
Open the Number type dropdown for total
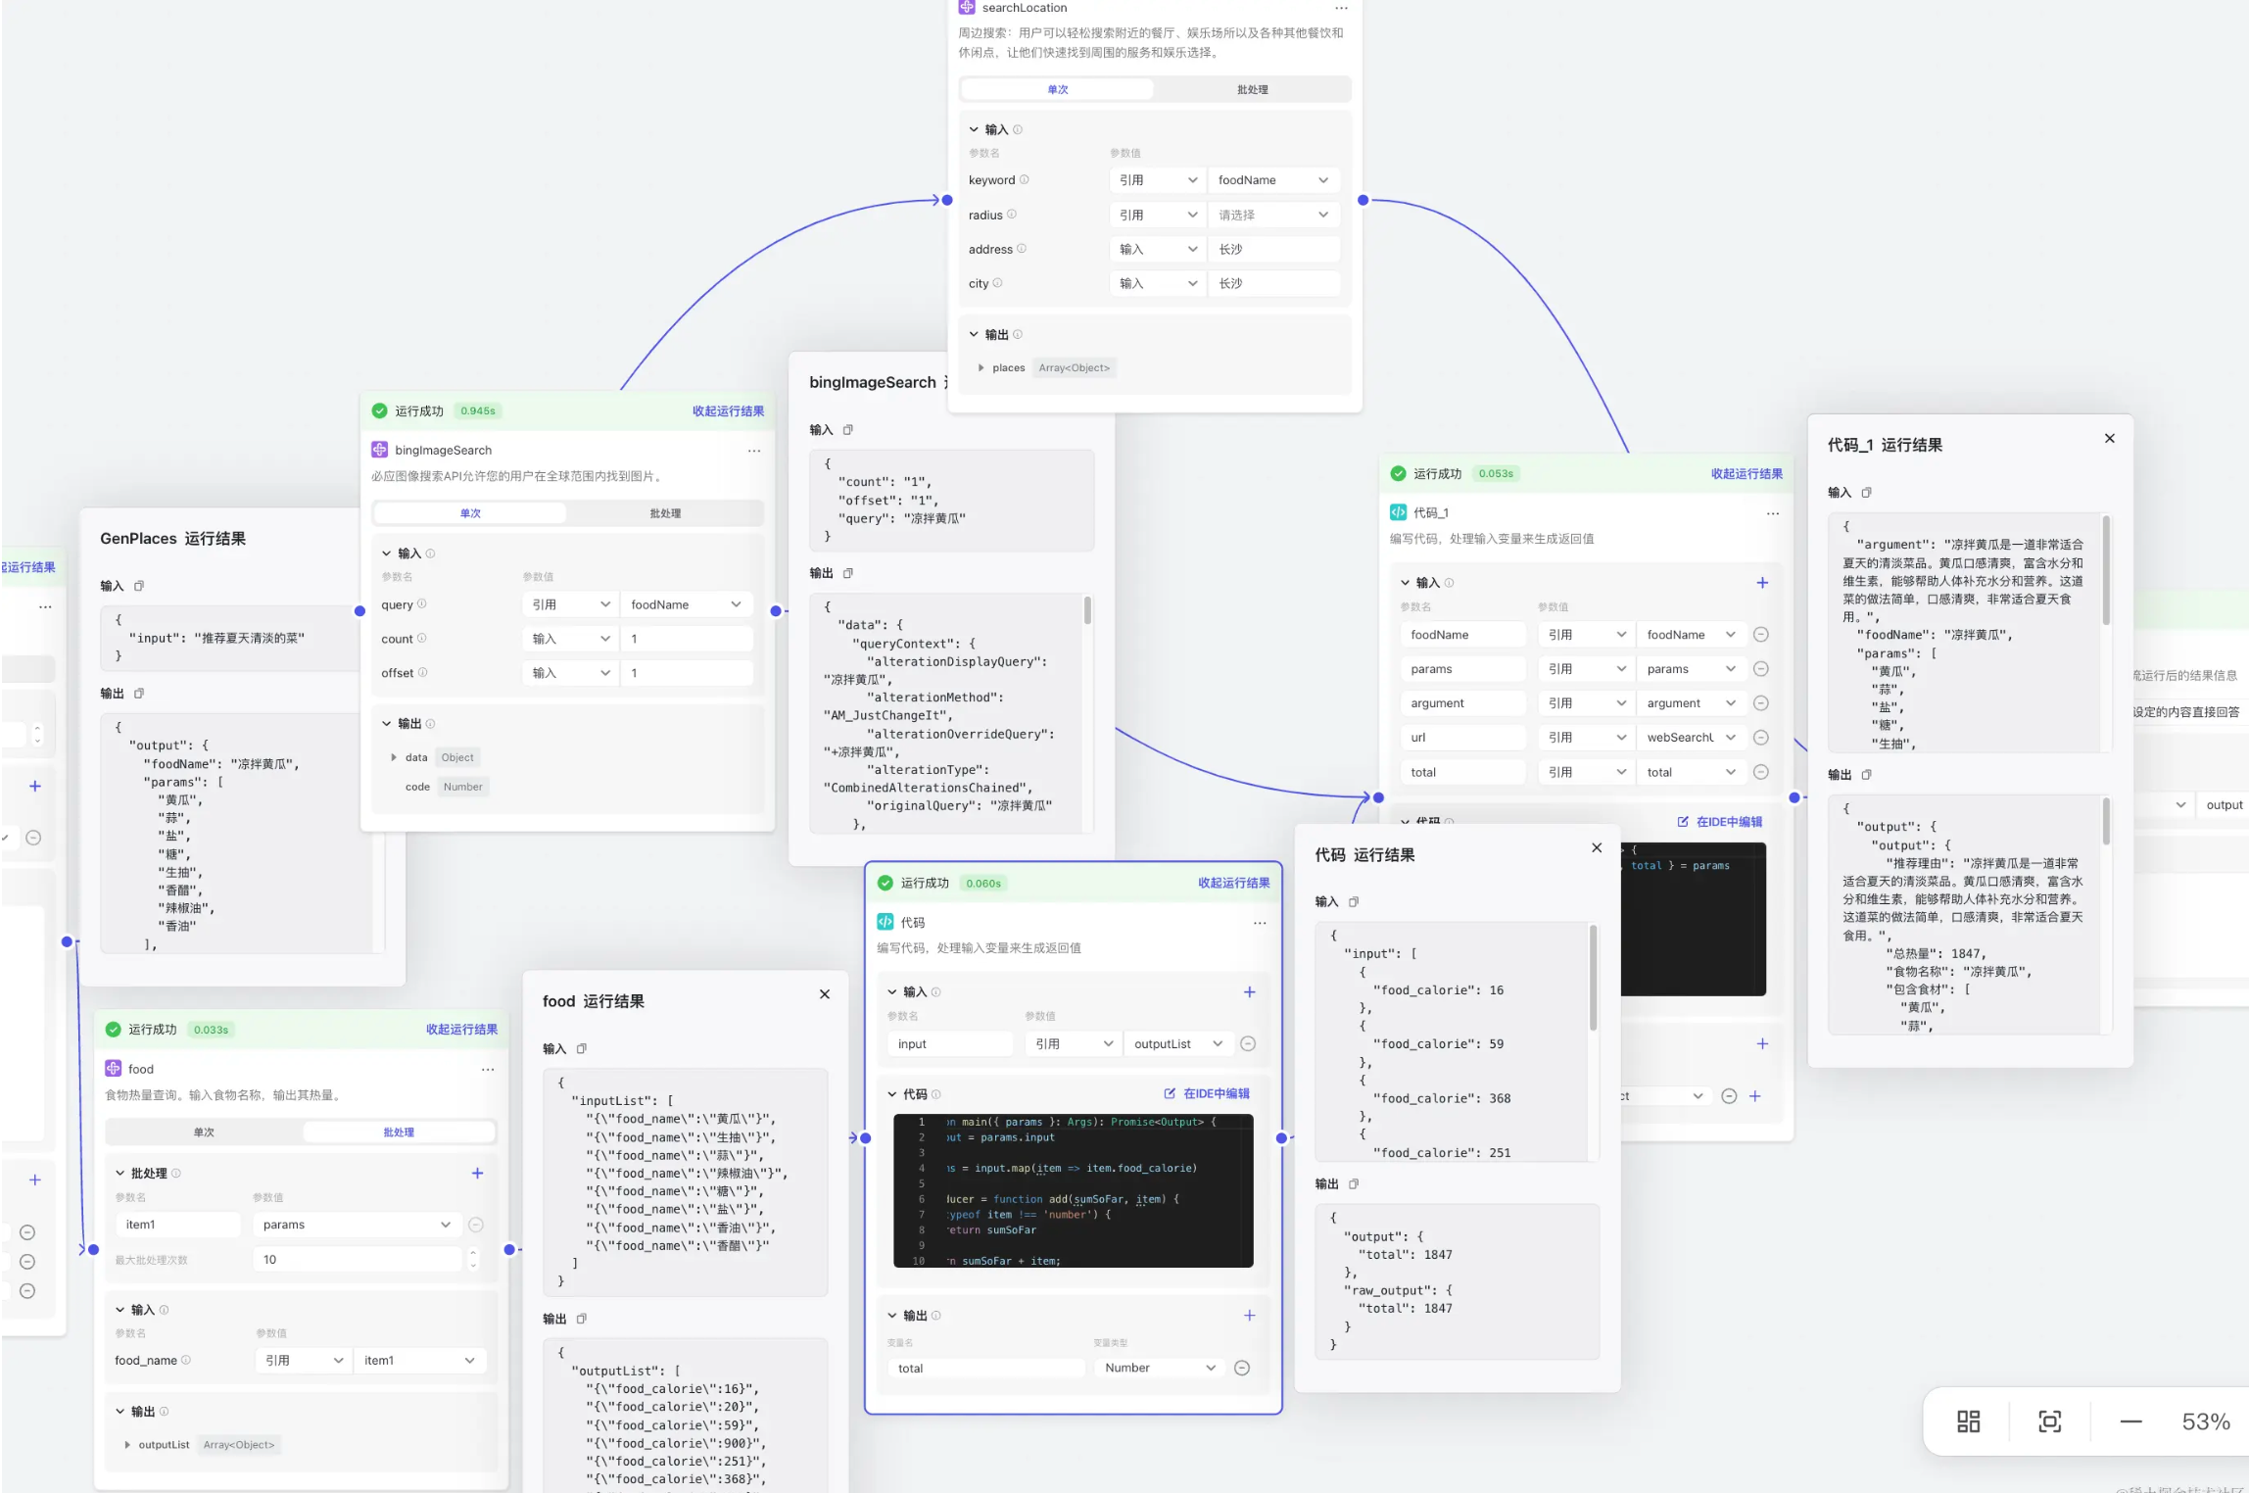(x=1160, y=1369)
